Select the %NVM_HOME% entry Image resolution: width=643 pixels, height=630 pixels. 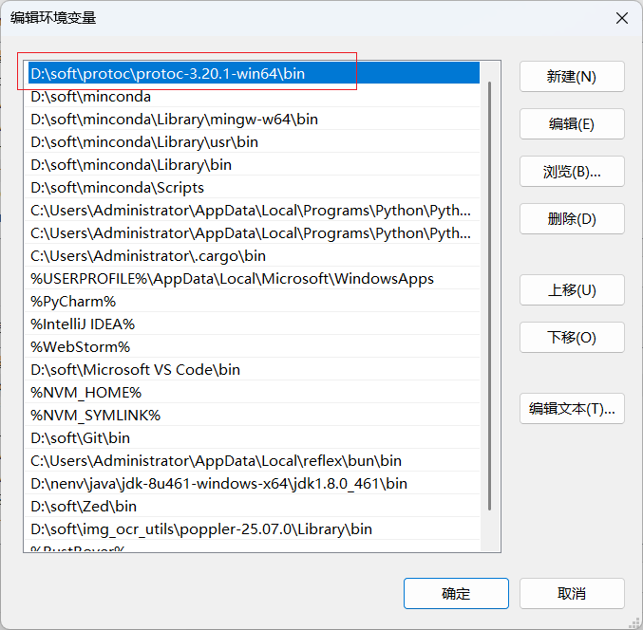[x=85, y=393]
